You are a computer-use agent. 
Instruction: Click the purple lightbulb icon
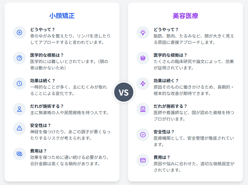click(143, 32)
